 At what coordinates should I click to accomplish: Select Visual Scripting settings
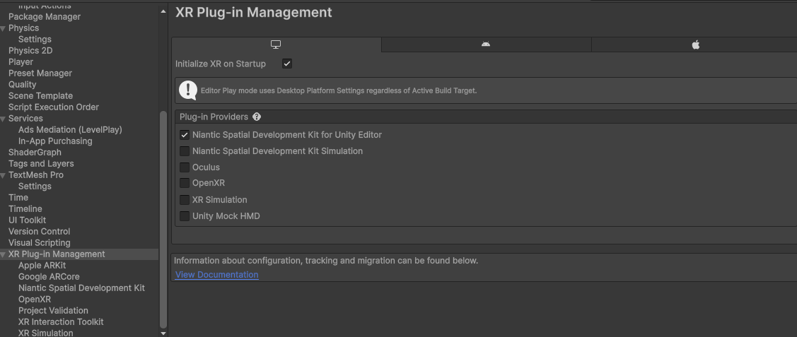click(x=39, y=243)
